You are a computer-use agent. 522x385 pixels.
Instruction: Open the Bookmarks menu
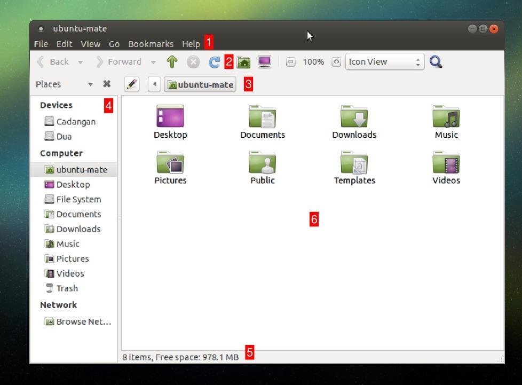pos(151,44)
